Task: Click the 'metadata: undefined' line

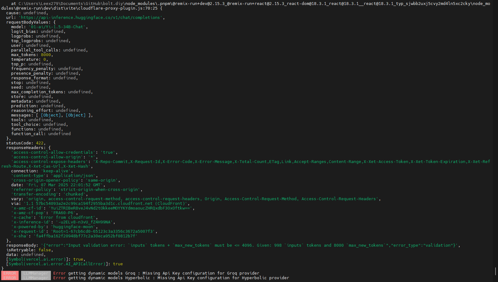Action: pos(36,101)
